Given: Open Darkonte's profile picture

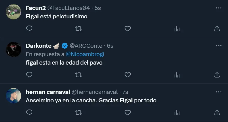Looking at the screenshot, I should coord(14,49).
